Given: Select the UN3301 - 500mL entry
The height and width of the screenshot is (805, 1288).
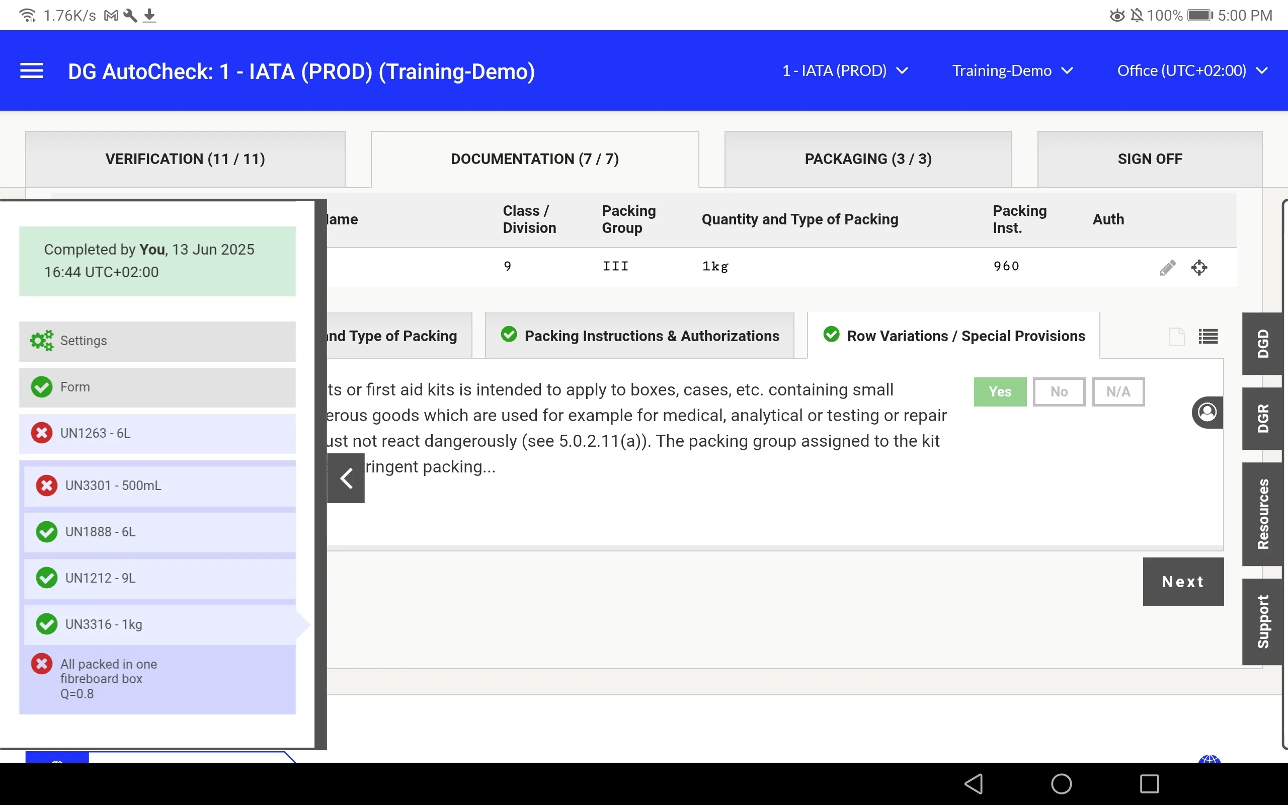Looking at the screenshot, I should pyautogui.click(x=159, y=486).
